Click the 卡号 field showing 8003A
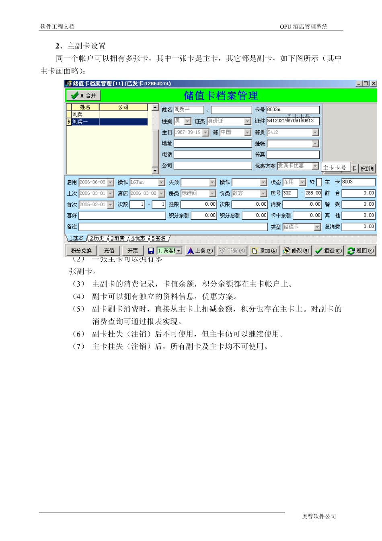Viewport: 382px width, 541px height. tap(293, 109)
